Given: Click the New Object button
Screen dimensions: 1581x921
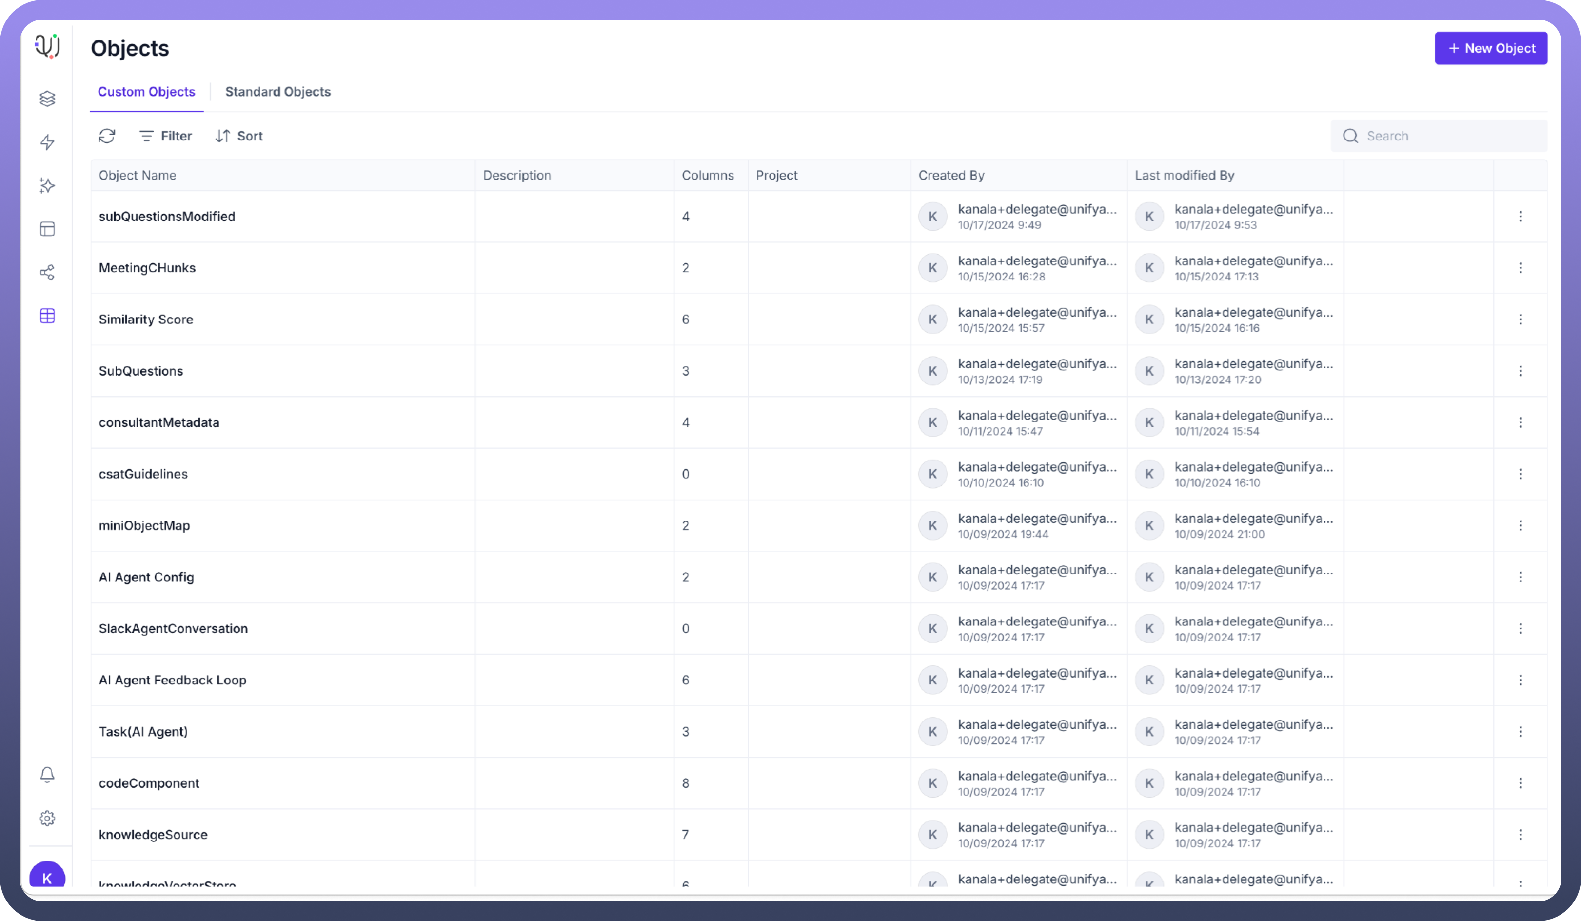Looking at the screenshot, I should [x=1491, y=48].
